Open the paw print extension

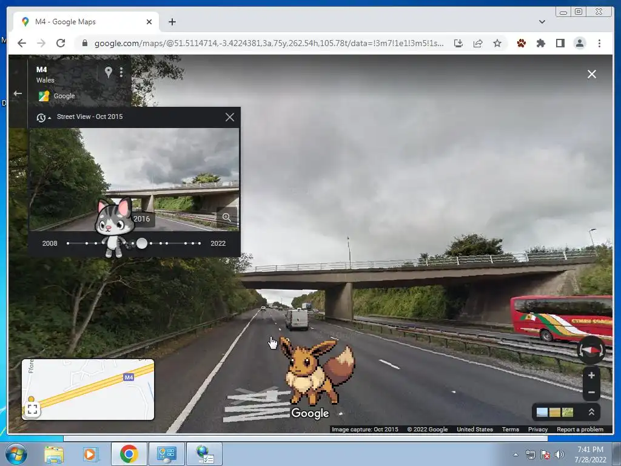click(x=521, y=43)
